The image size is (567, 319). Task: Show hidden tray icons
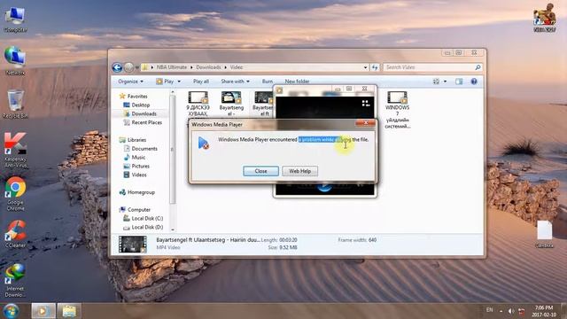[x=501, y=311]
